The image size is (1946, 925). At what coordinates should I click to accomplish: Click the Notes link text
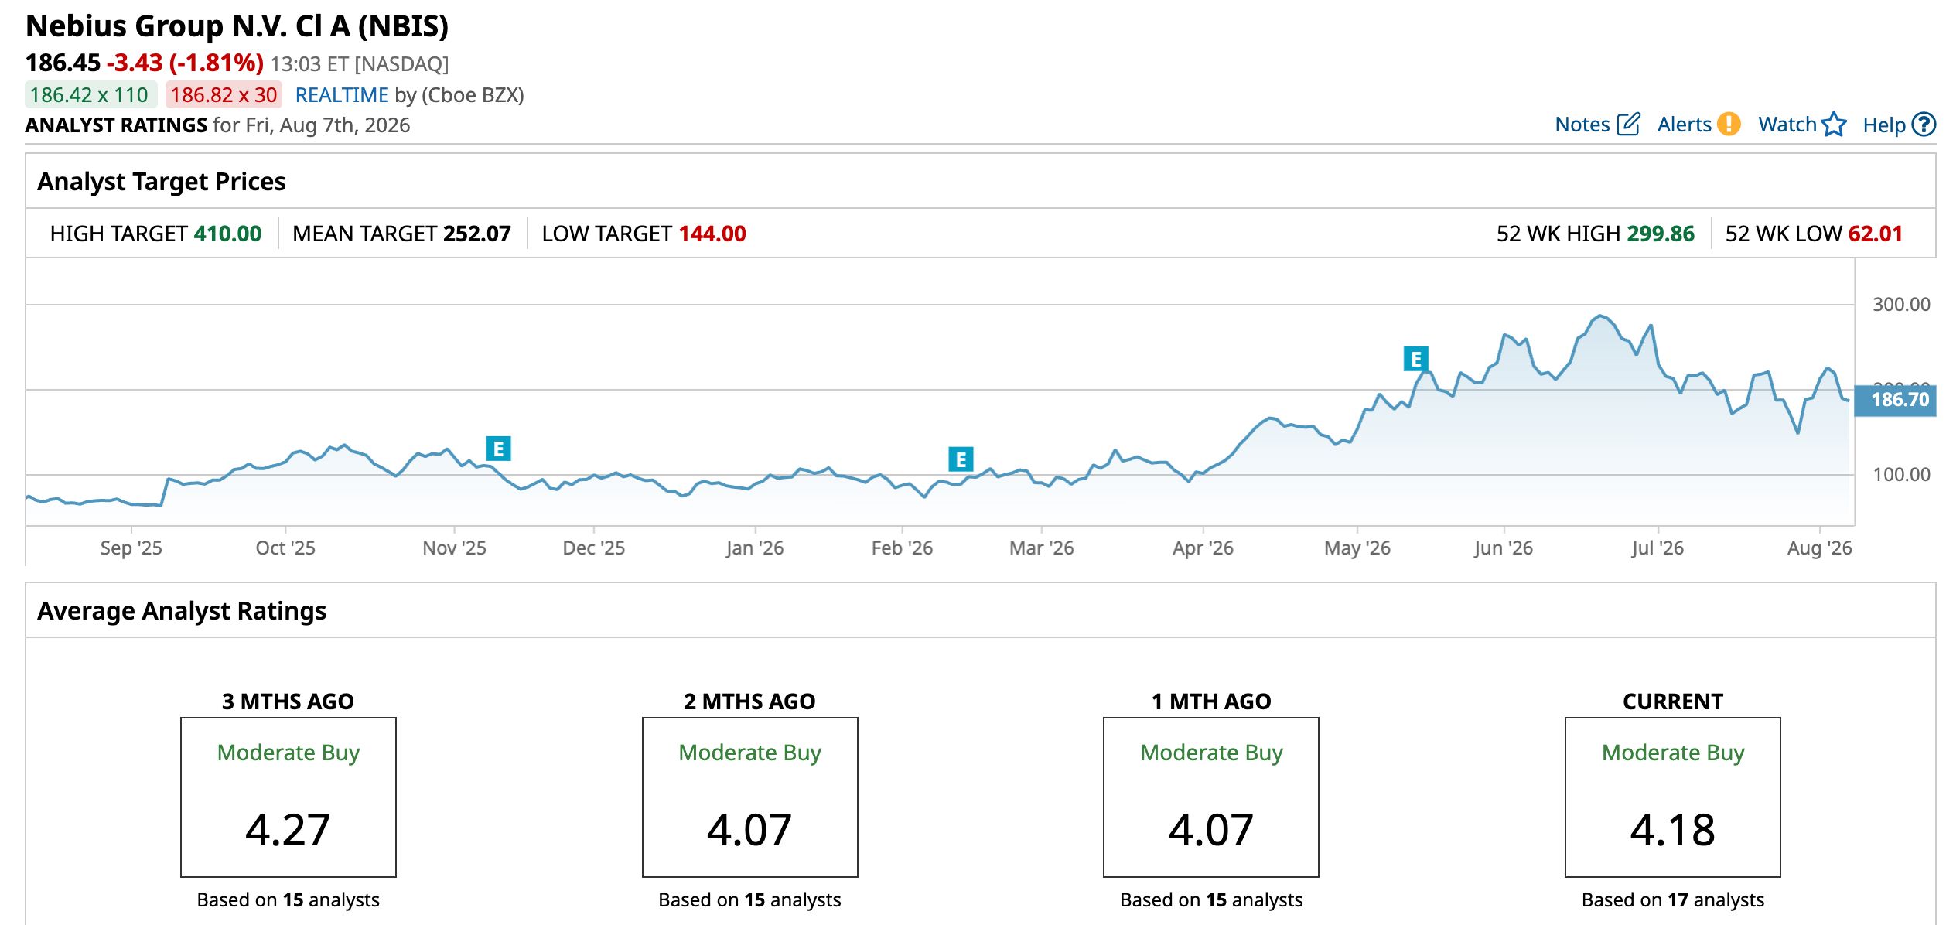(x=1582, y=125)
